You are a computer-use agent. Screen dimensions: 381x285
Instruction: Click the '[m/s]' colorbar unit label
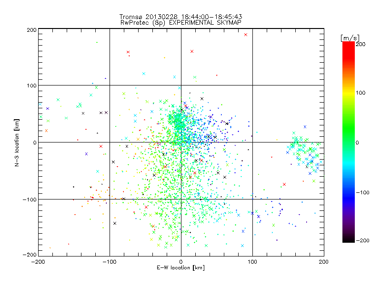tap(350, 38)
